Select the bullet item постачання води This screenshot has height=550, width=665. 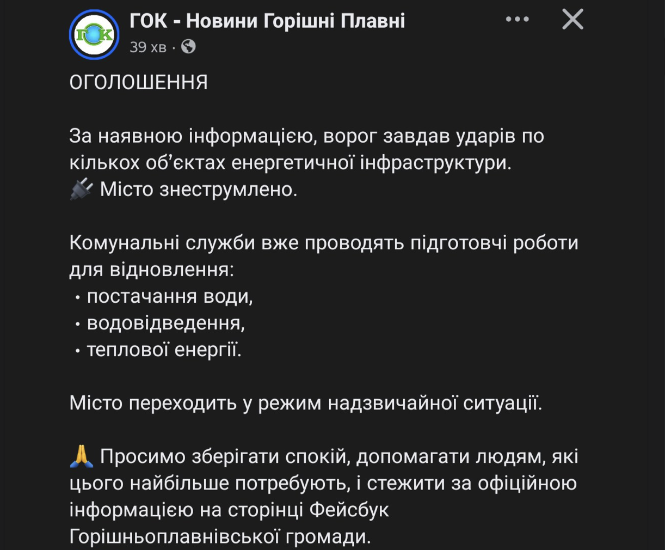(x=170, y=296)
